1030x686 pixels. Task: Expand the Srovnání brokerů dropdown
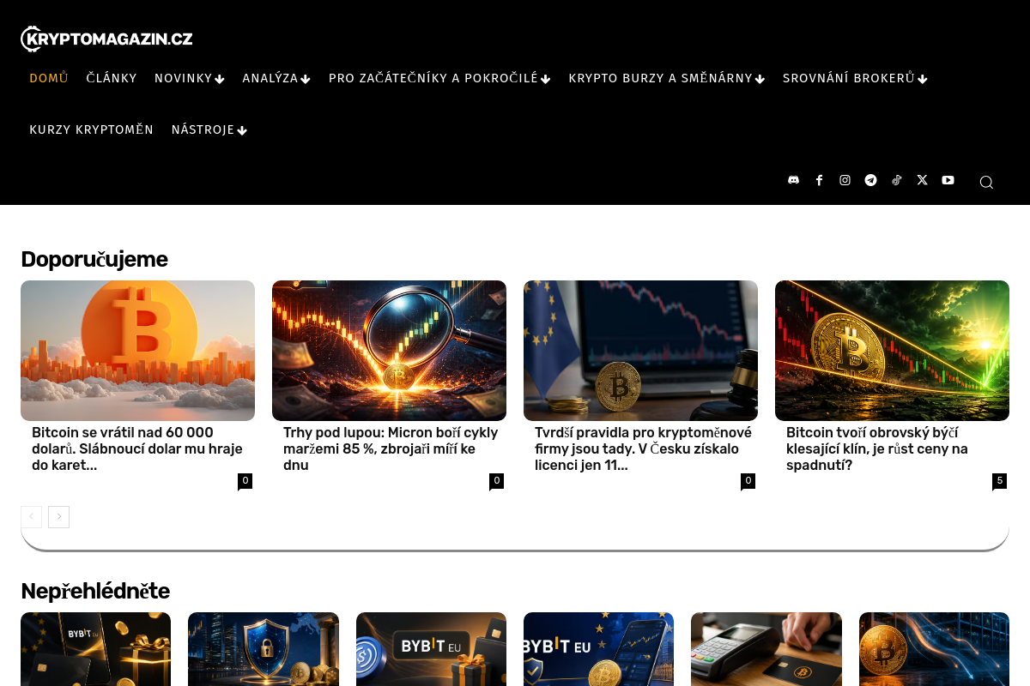pos(855,79)
